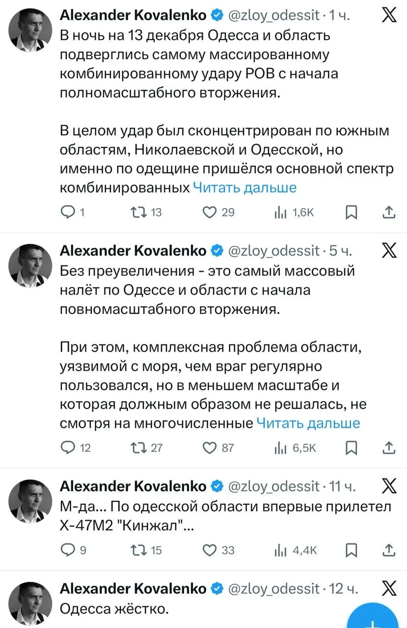The height and width of the screenshot is (628, 407).
Task: Open the @zloy_odessit handle on the third post
Action: tap(273, 486)
